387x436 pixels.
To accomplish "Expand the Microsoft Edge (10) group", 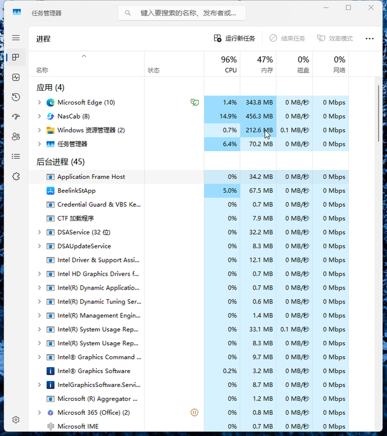I will 39,102.
